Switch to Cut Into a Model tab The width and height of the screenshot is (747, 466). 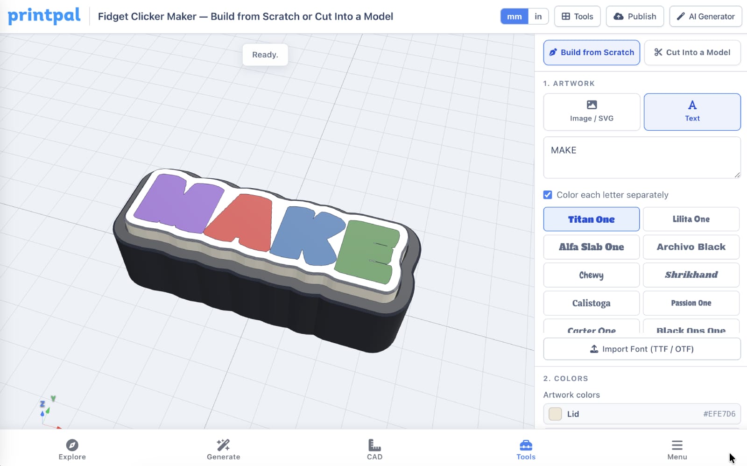pyautogui.click(x=692, y=52)
